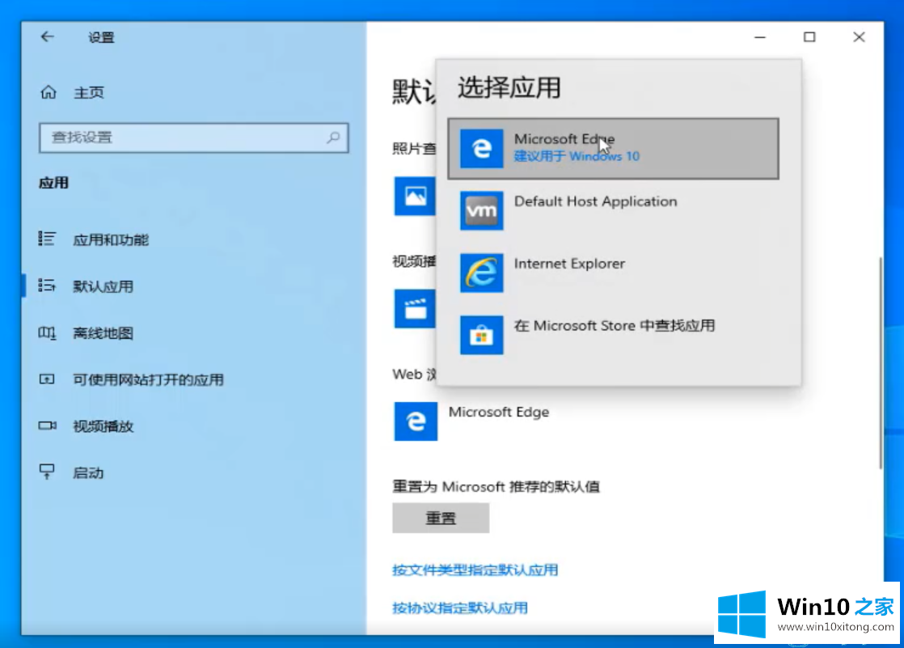Click the back arrow in Settings header
This screenshot has width=904, height=648.
(x=48, y=37)
